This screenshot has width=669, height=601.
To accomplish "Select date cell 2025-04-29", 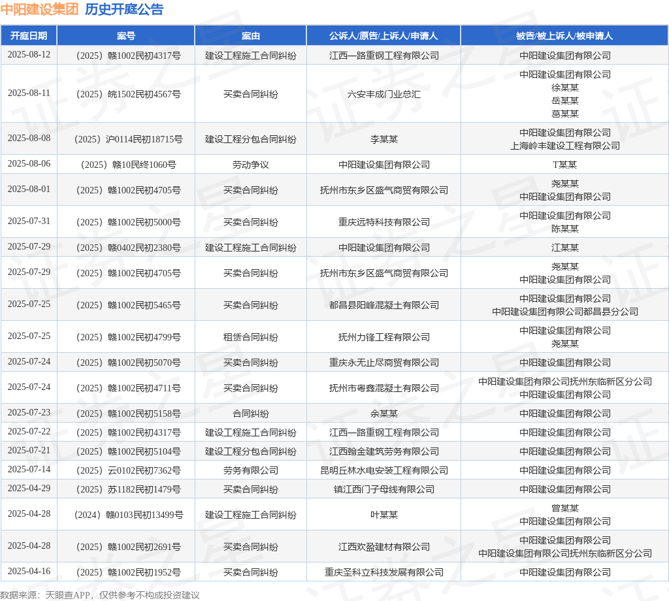I will pos(29,489).
